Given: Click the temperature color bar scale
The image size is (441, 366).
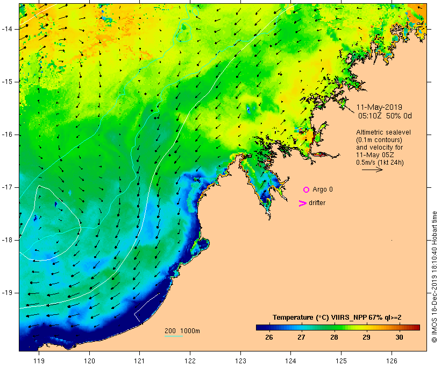Looking at the screenshot, I should tap(338, 327).
